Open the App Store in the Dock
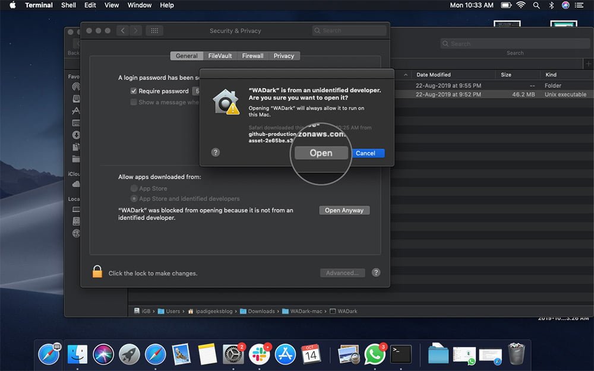 click(x=285, y=354)
